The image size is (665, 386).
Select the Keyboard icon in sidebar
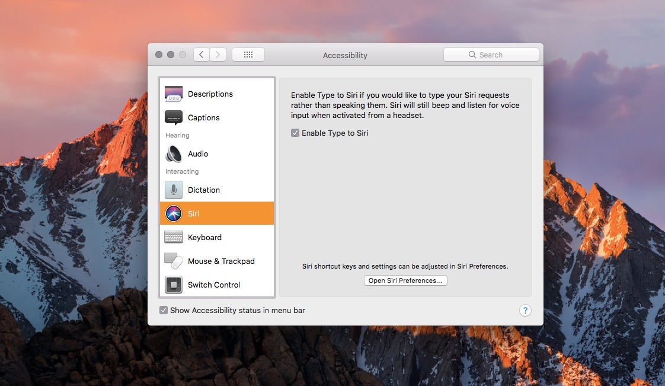pos(174,237)
